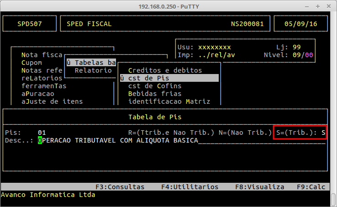Screen dimensions: 337x207
Task: Click the Desc. description input field
Action: click(x=182, y=140)
